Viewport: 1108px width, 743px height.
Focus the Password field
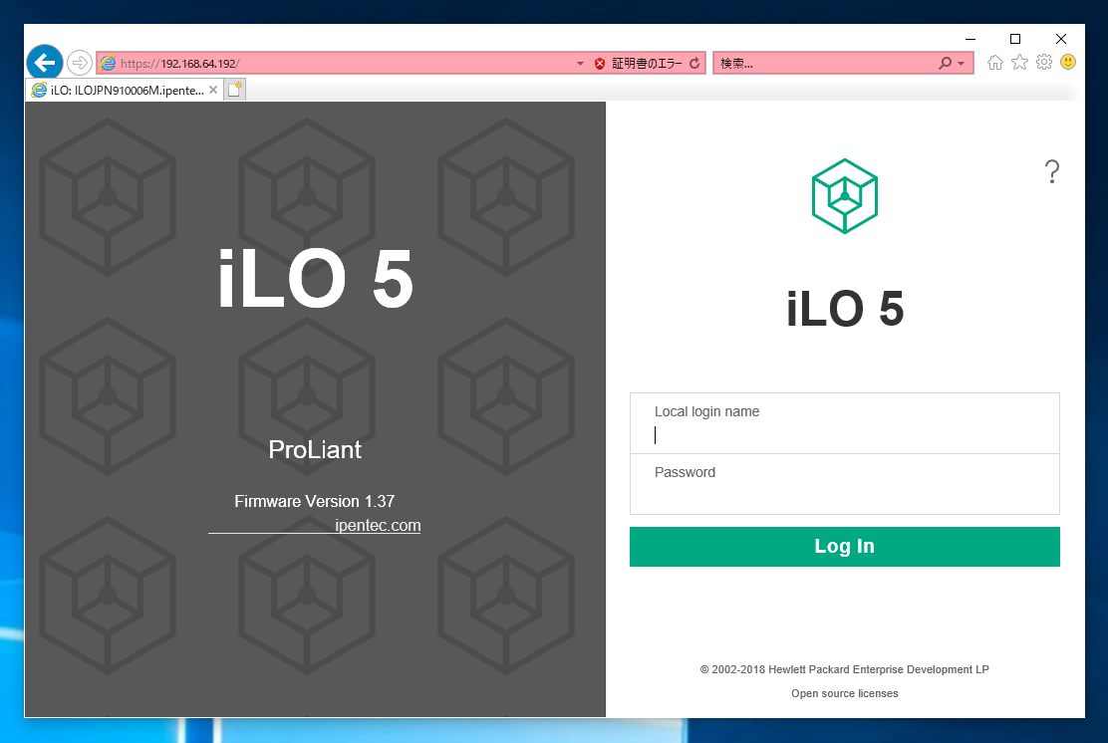point(844,484)
